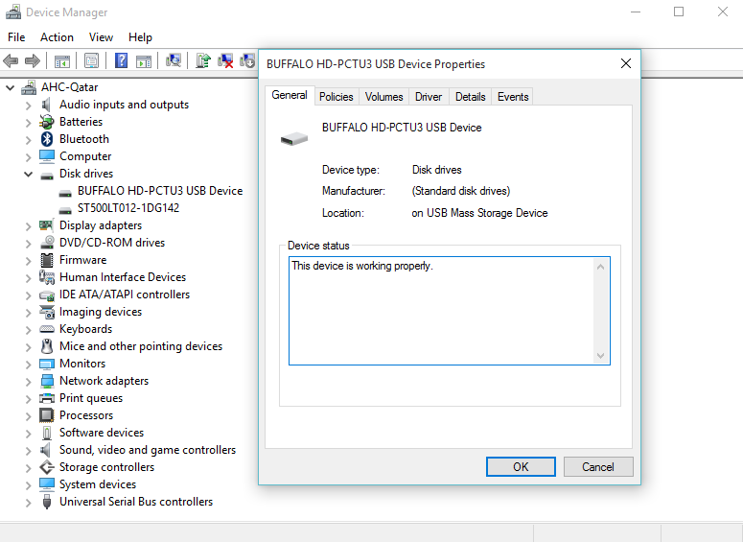743x542 pixels.
Task: Click the Universal Serial Bus controllers plug icon
Action: (x=46, y=501)
